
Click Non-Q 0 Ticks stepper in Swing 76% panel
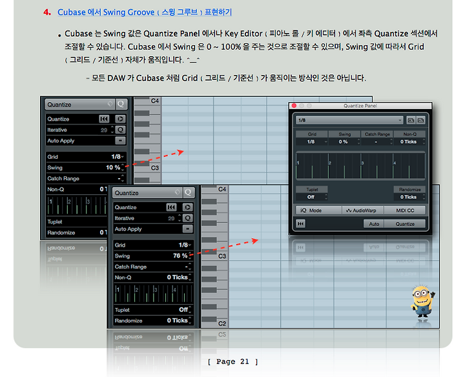coord(190,278)
